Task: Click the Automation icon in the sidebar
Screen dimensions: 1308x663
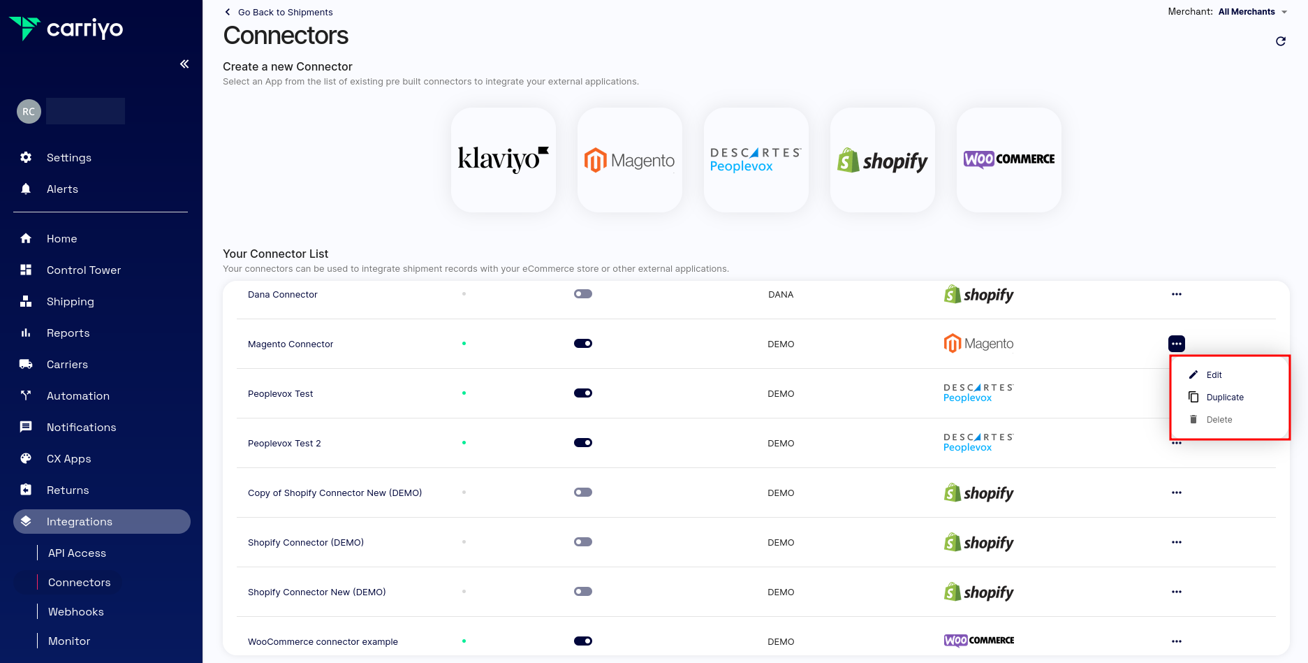Action: 26,395
